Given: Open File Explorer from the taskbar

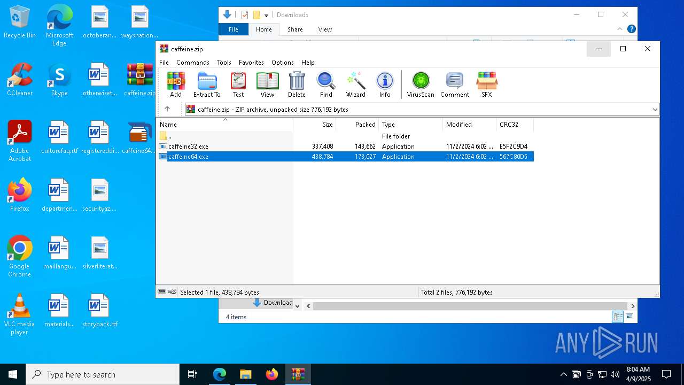Looking at the screenshot, I should pos(245,374).
